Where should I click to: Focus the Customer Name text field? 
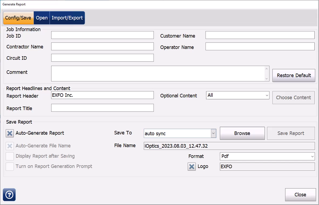(260, 35)
